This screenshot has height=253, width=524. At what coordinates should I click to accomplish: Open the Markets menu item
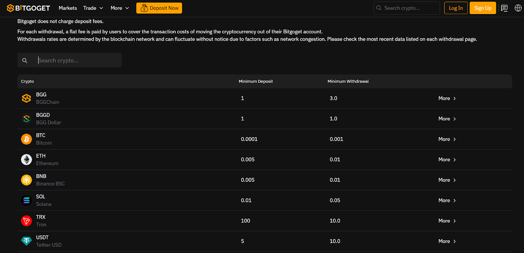68,8
